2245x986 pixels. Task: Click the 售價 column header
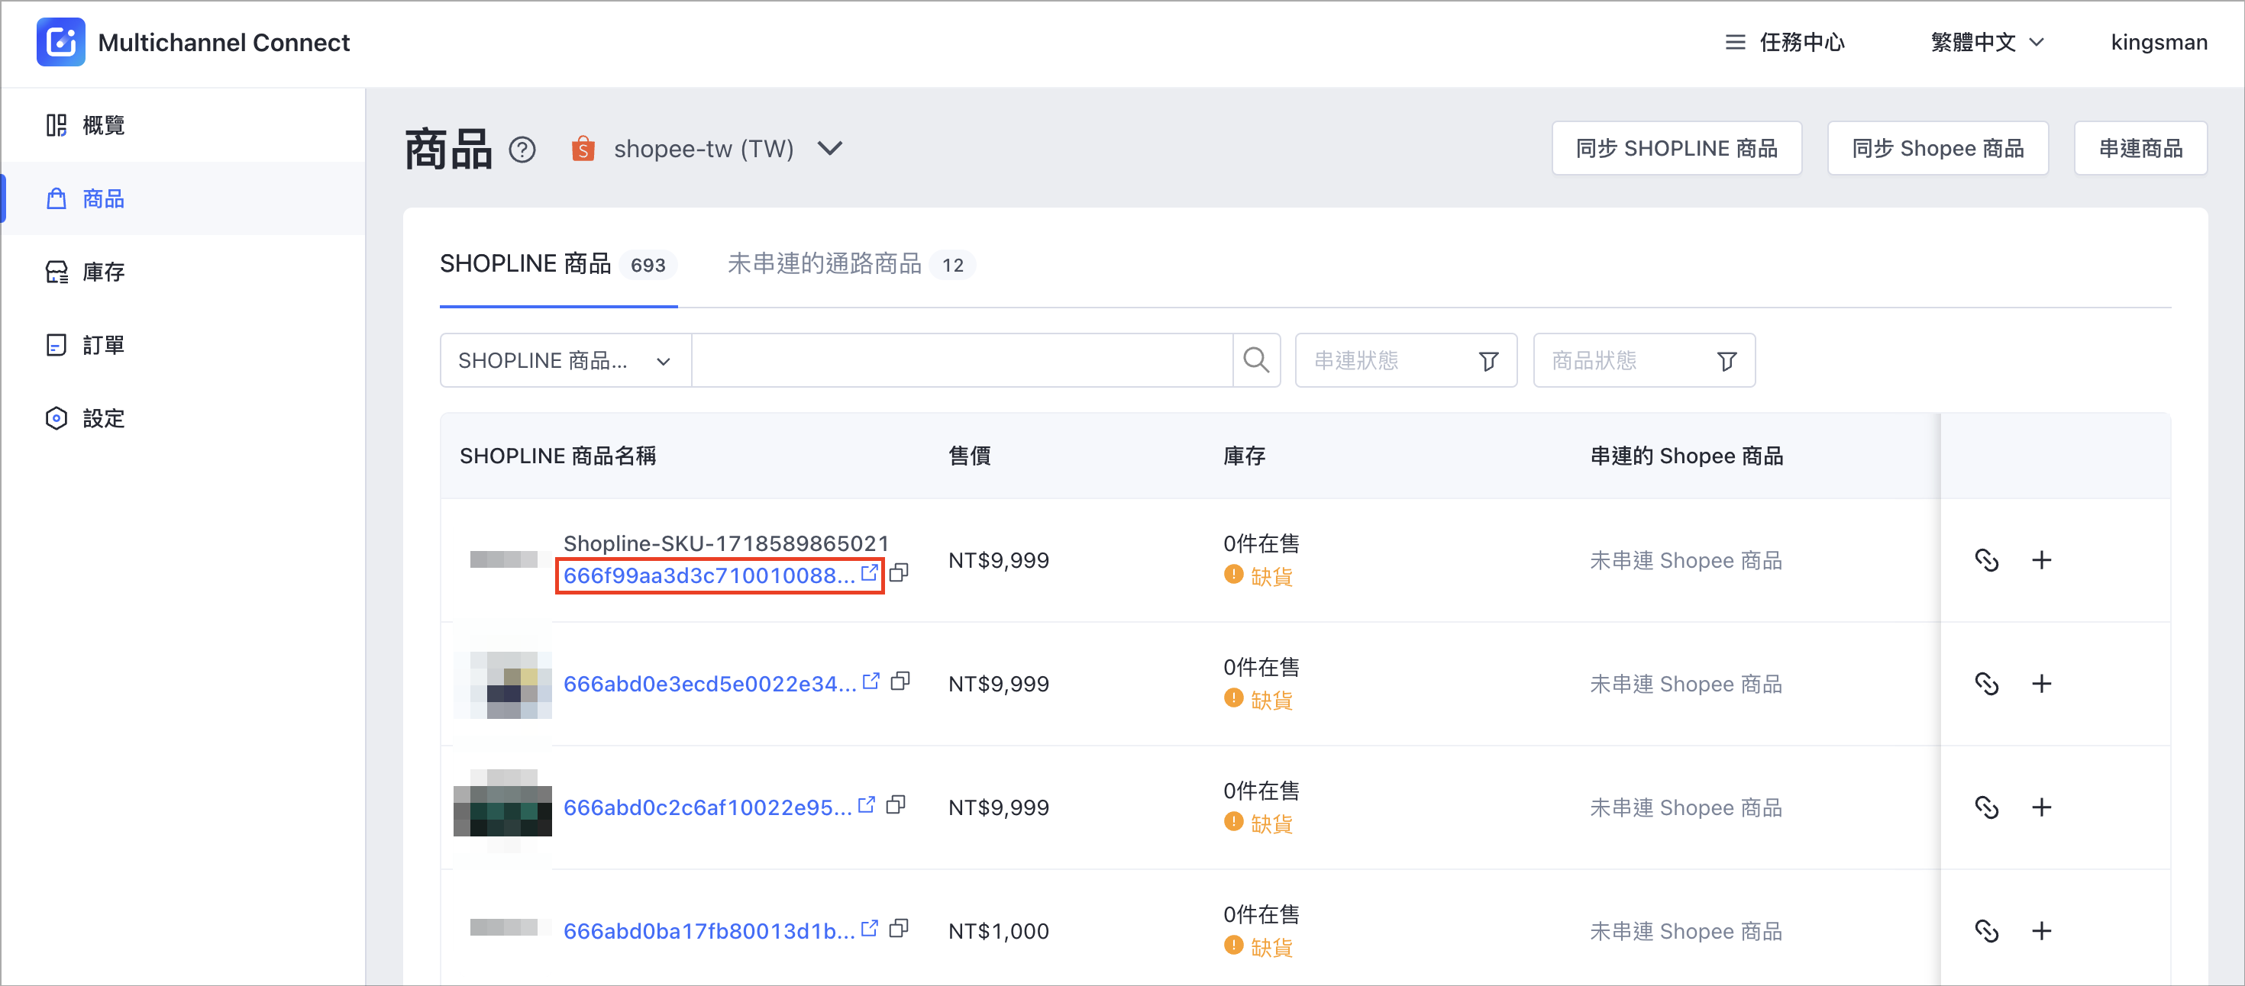click(x=969, y=456)
